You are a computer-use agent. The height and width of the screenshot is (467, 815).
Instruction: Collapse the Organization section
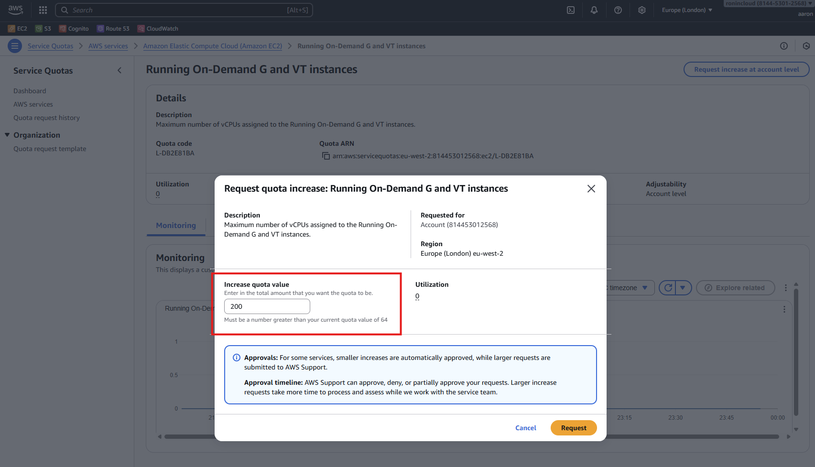pyautogui.click(x=7, y=135)
